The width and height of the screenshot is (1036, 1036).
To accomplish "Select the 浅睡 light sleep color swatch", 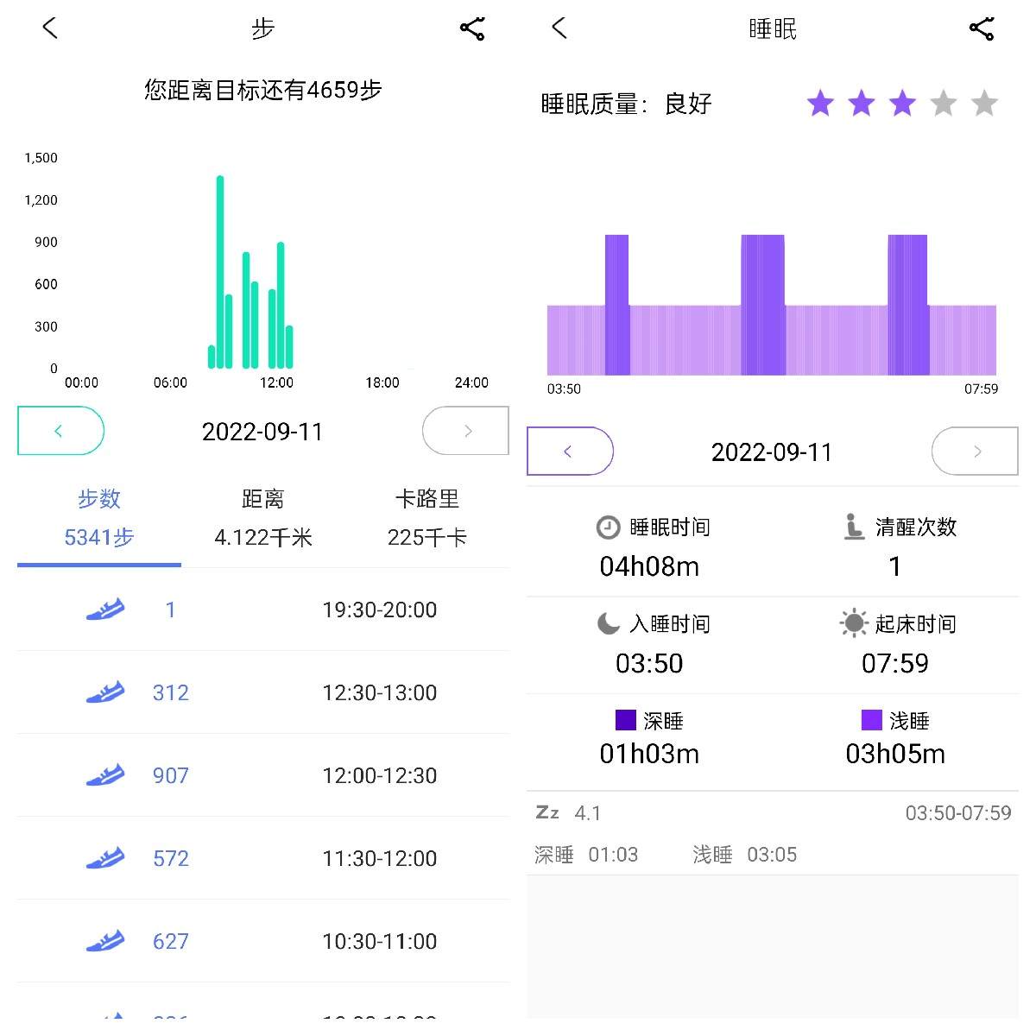I will [872, 720].
